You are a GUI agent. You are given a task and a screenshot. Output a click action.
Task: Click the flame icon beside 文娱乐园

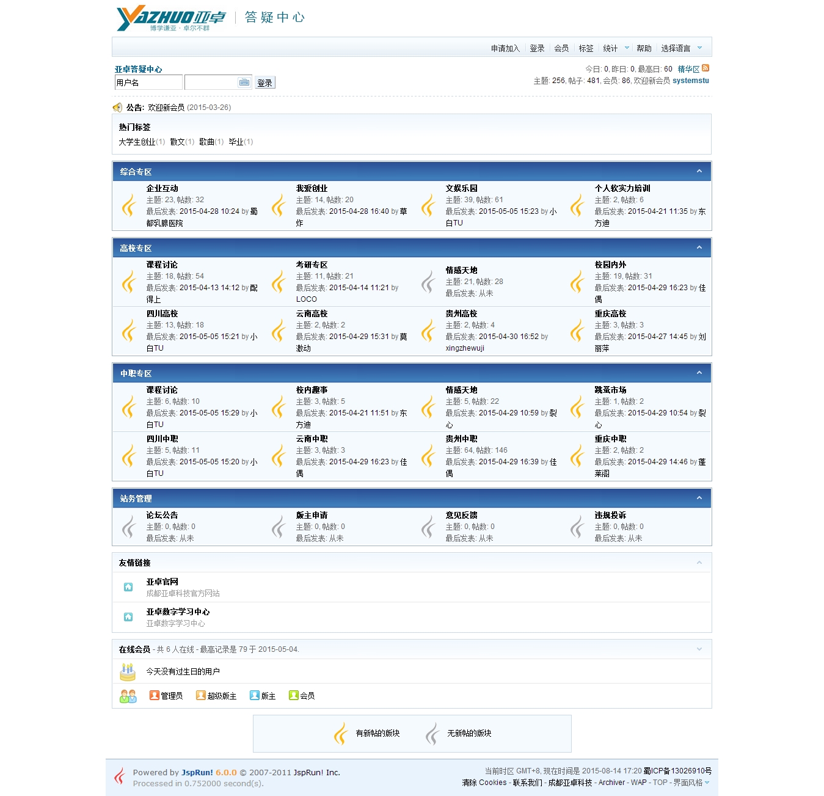(x=428, y=206)
